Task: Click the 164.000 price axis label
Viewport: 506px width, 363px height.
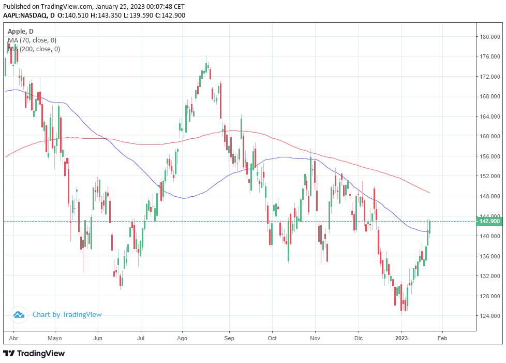Action: tap(490, 117)
